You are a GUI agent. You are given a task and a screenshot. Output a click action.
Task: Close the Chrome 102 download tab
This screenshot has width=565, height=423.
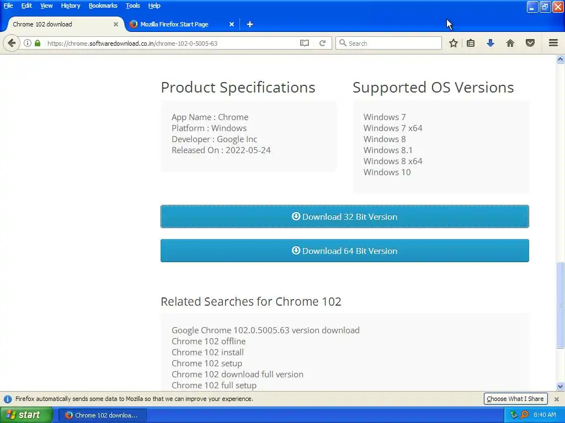coord(116,24)
